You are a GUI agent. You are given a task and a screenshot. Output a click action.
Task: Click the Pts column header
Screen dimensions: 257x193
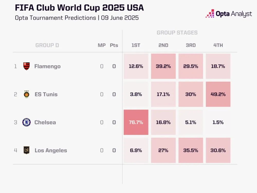coord(114,45)
